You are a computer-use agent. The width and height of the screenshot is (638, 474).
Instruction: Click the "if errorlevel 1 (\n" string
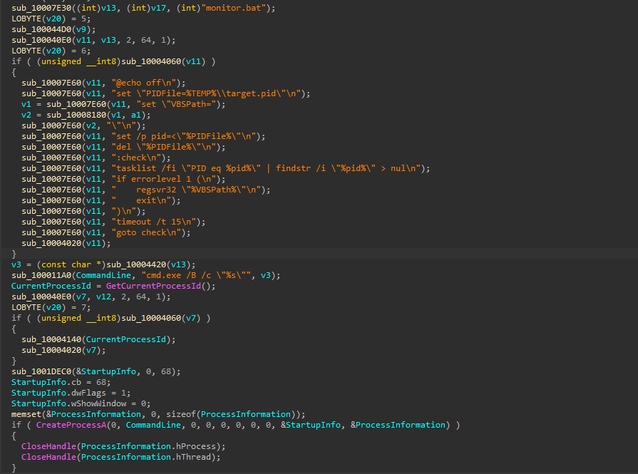click(x=163, y=179)
